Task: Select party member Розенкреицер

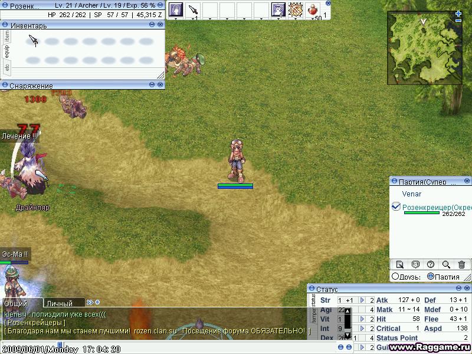Action: 437,207
